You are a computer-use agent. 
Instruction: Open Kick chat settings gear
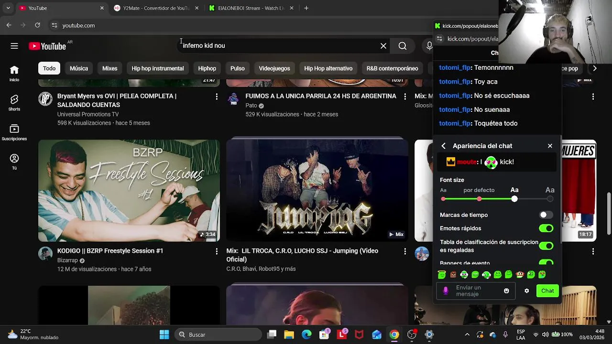[526, 290]
